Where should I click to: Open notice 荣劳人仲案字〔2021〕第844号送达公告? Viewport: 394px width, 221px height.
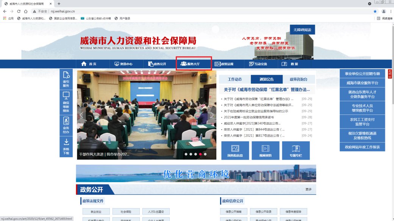(x=254, y=130)
